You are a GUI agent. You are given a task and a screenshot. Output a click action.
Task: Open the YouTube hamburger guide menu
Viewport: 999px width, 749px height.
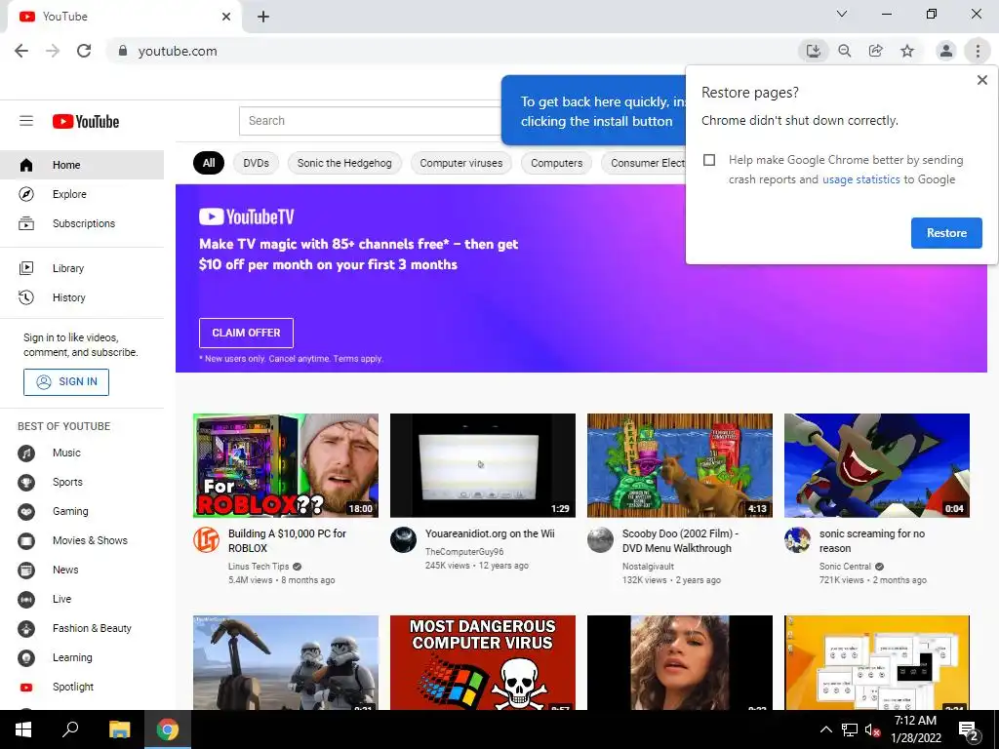click(x=26, y=121)
